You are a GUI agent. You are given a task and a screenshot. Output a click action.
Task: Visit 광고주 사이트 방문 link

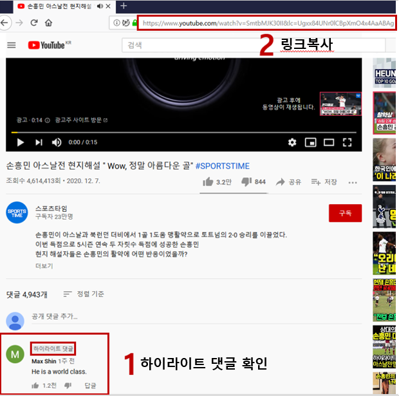coord(81,120)
